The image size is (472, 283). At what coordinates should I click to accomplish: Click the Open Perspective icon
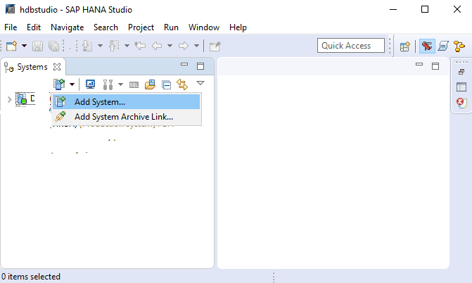405,46
